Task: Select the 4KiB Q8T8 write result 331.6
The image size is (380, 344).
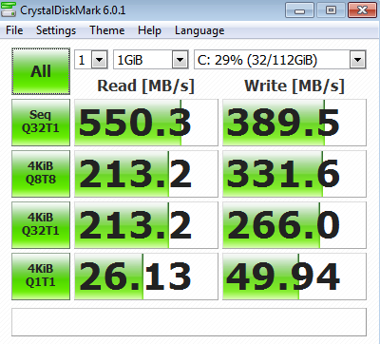Action: (x=294, y=174)
